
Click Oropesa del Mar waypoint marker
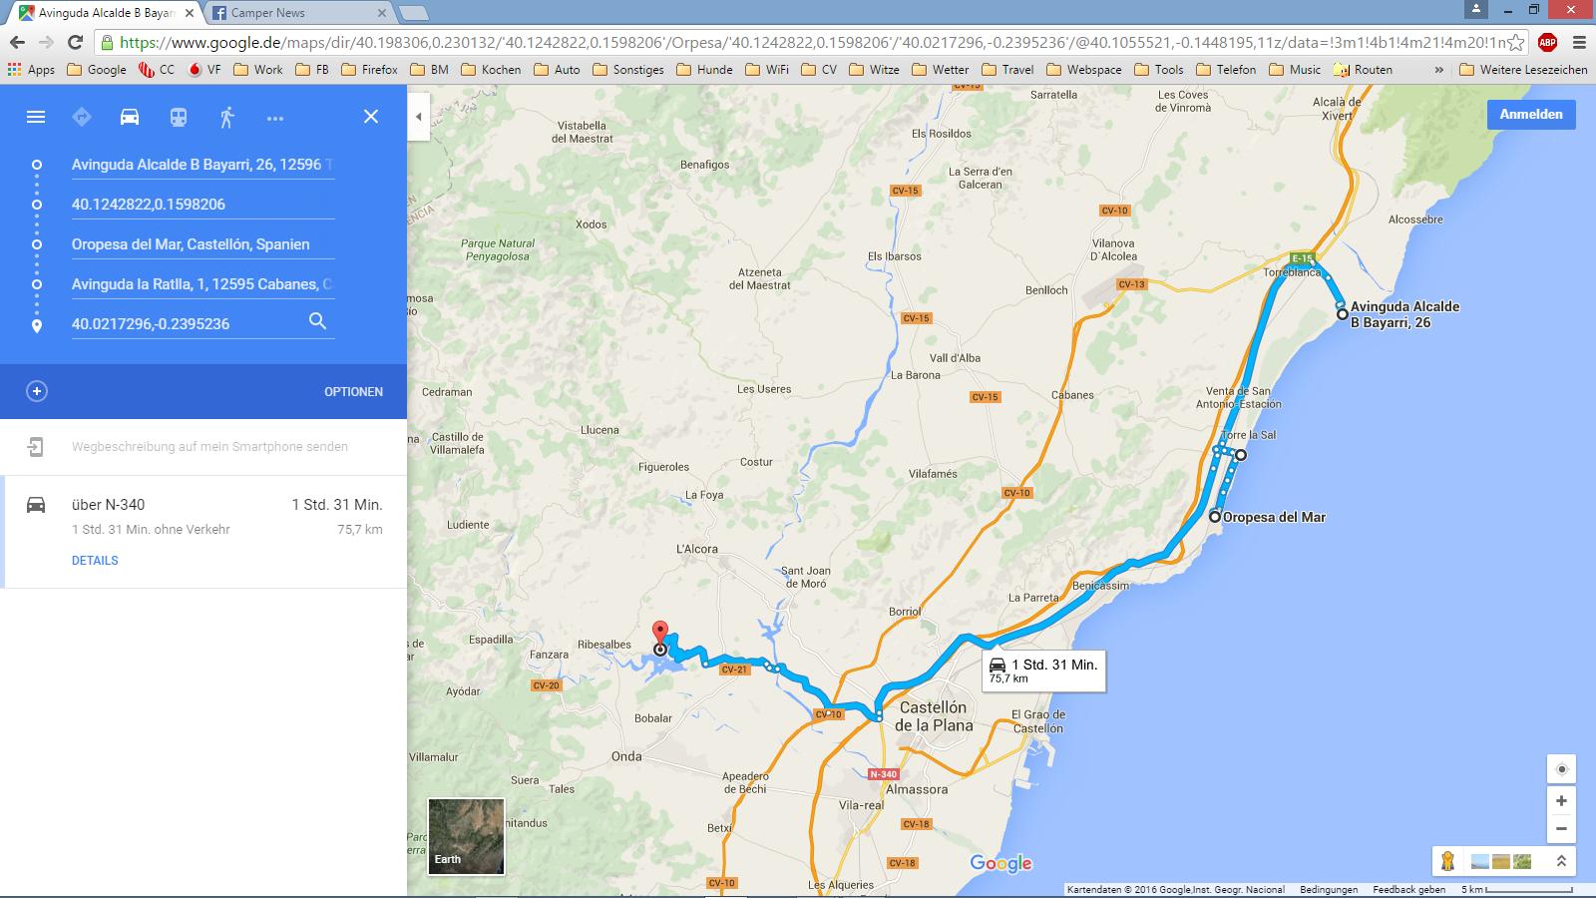[x=1215, y=517]
